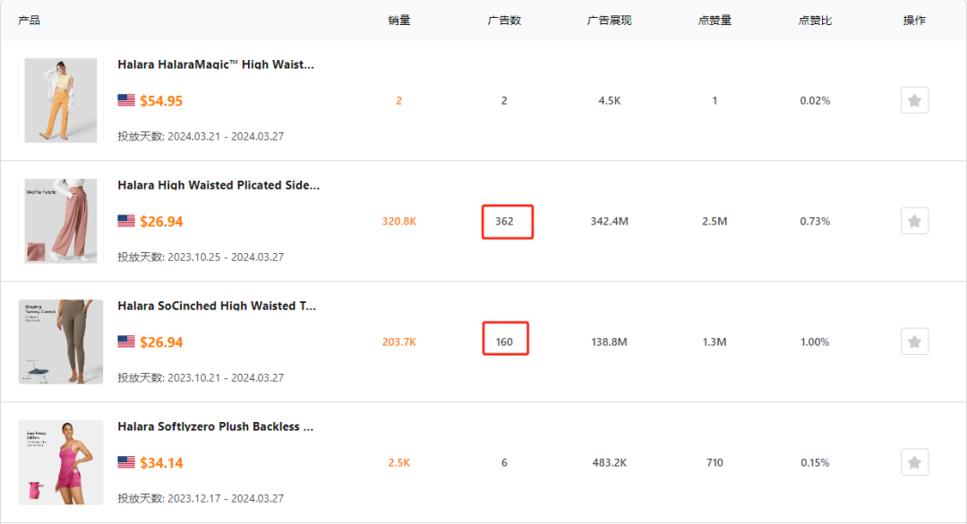Open Halara HalaraMagic High Waist product link
The image size is (967, 524).
coord(216,64)
